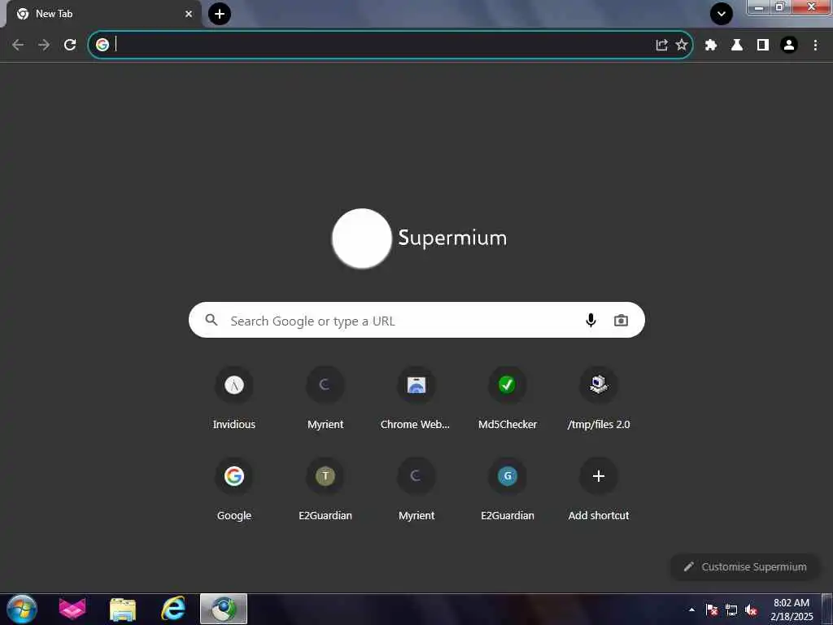
Task: Open the three-dot browser menu
Action: [x=815, y=46]
